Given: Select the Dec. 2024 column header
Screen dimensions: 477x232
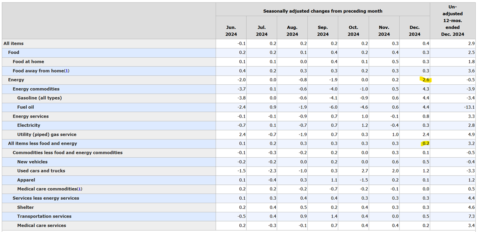Looking at the screenshot, I should click(x=414, y=31).
